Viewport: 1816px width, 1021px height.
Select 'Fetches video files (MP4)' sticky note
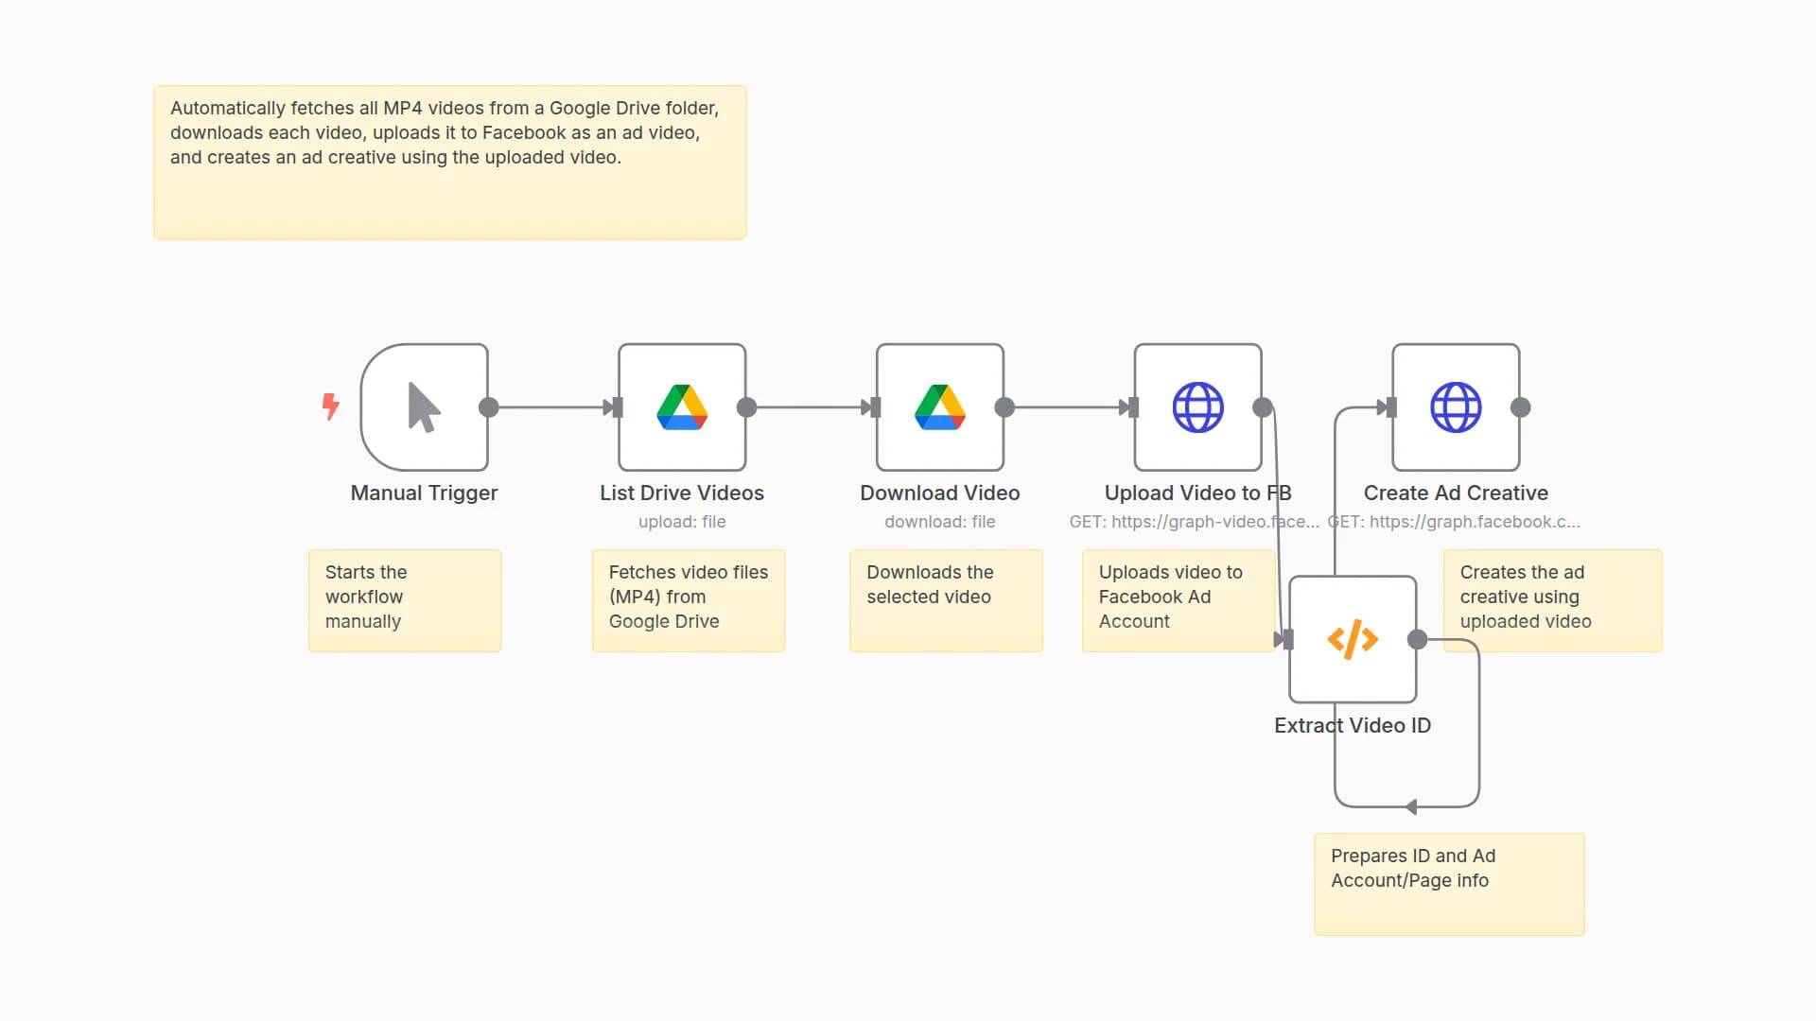point(689,600)
